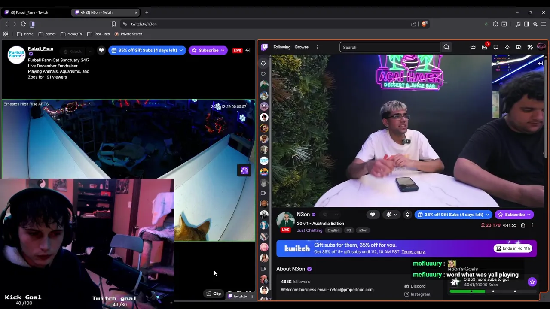Open the three-dot menu beside Browse
The width and height of the screenshot is (550, 309).
(x=318, y=47)
